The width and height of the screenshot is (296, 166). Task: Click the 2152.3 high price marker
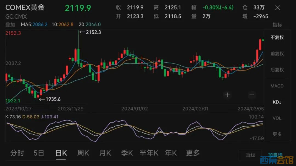(x=90, y=32)
